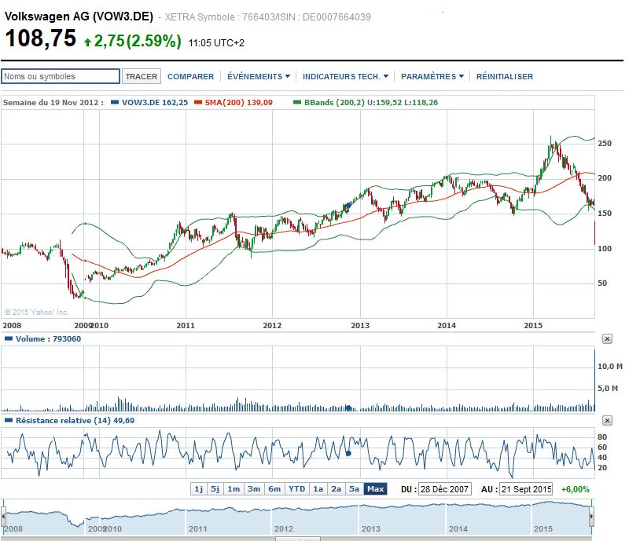This screenshot has width=640, height=541.
Task: Expand the ÉVÉNEMENTS dropdown
Action: point(259,76)
